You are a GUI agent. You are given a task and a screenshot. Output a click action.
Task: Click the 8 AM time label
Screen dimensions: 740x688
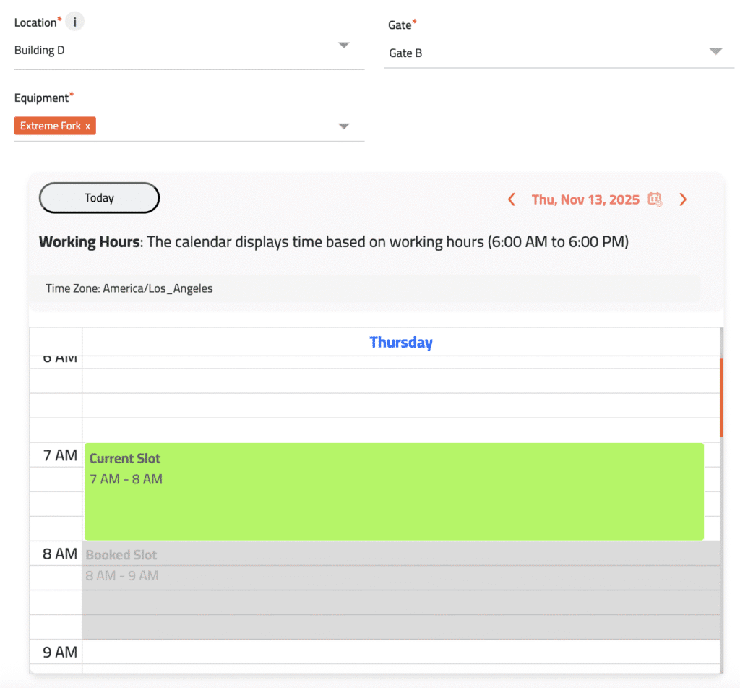tap(60, 554)
